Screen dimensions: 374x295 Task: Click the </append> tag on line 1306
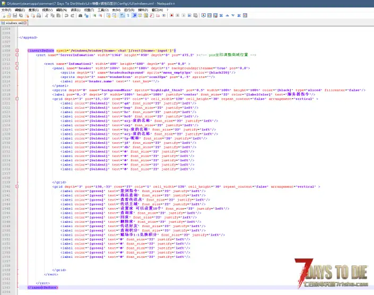[x=29, y=38]
